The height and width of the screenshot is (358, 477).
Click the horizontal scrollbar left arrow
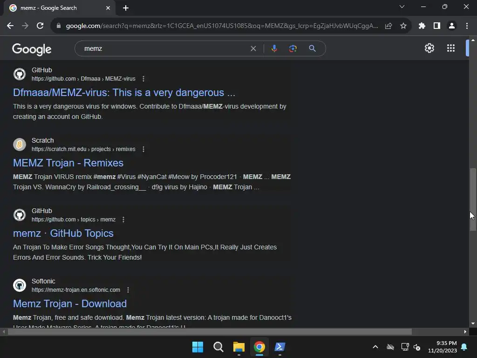3,332
